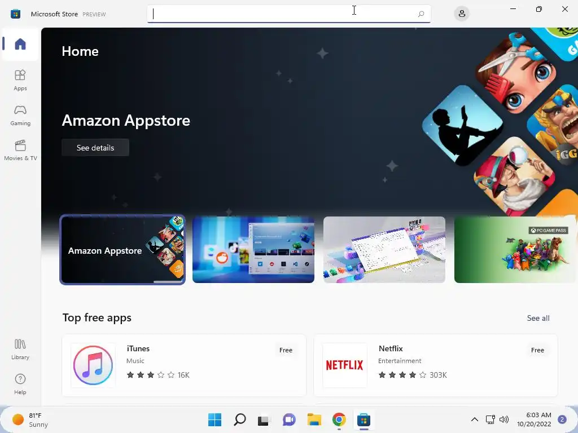578x433 pixels.
Task: Click the Music category under iTunes
Action: [x=135, y=361]
